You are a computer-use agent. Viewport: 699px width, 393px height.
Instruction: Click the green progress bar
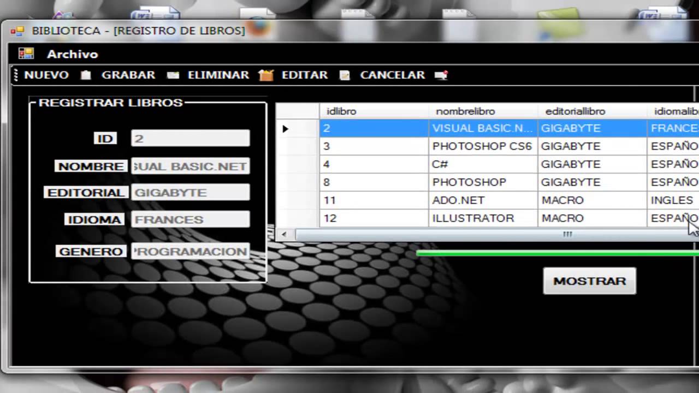tap(558, 253)
